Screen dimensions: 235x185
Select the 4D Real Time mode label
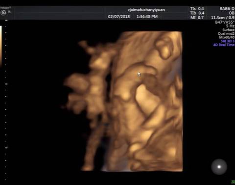pos(224,45)
